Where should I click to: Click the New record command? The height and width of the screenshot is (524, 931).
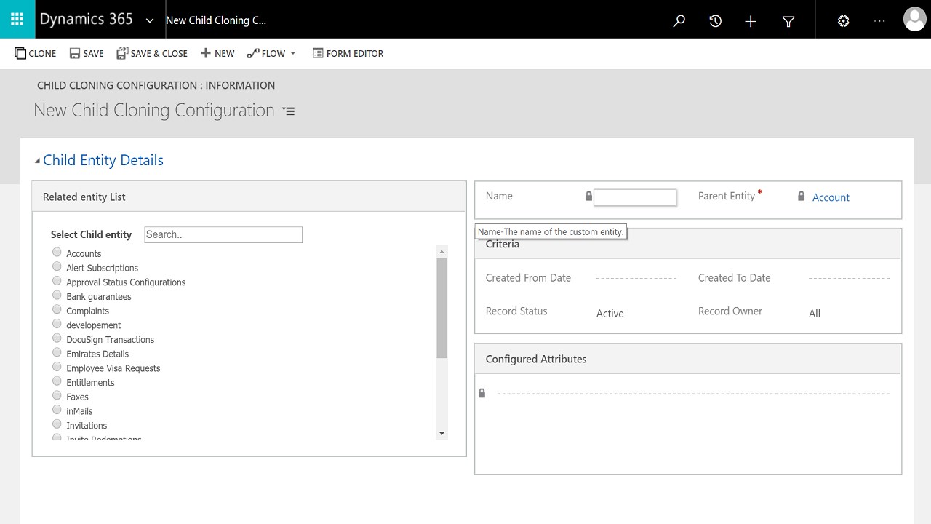(x=217, y=53)
